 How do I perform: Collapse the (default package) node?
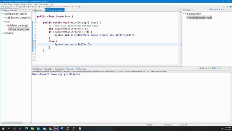pyautogui.click(x=5, y=25)
